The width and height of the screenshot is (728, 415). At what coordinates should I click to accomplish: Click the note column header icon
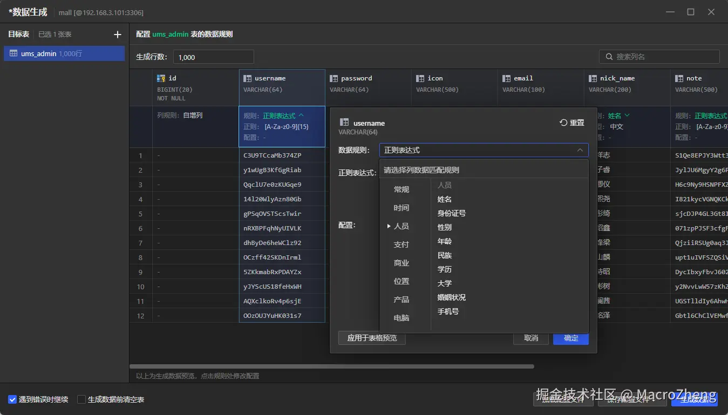click(679, 78)
